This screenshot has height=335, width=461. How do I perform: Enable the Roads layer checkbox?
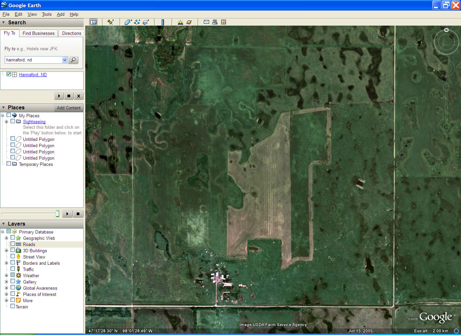tap(13, 244)
